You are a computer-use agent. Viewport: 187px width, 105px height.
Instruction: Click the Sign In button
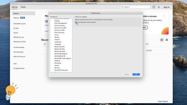(x=167, y=7)
